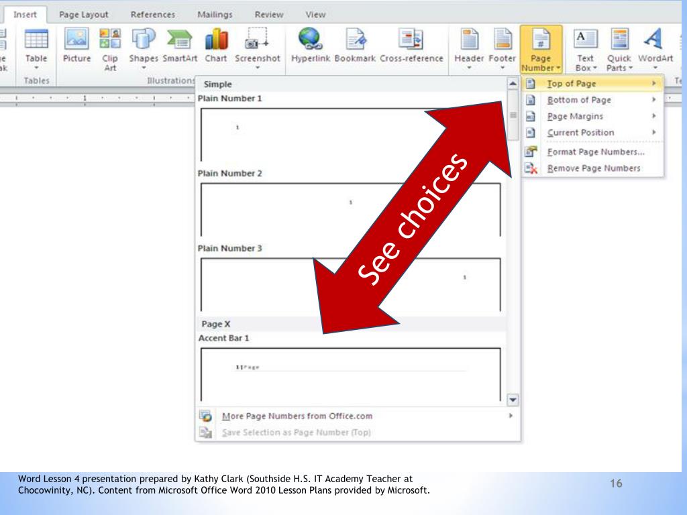Click the Chart icon

click(x=216, y=39)
